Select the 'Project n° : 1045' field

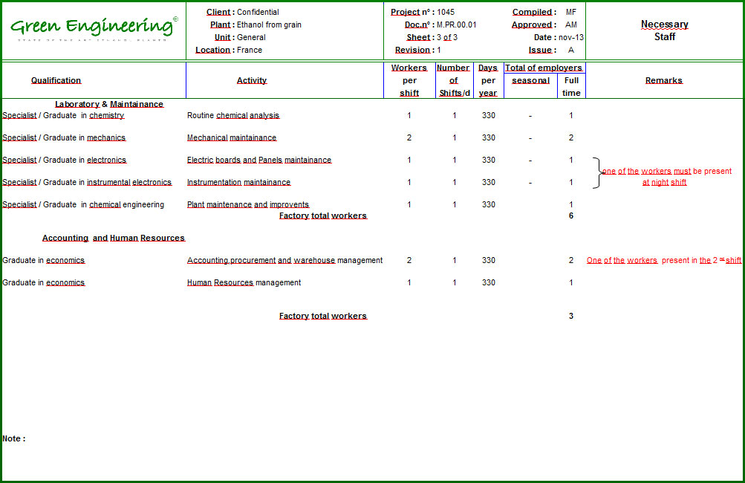[x=423, y=13]
